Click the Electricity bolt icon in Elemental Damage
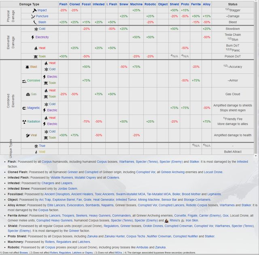This screenshot has height=255, width=259. (x=33, y=37)
